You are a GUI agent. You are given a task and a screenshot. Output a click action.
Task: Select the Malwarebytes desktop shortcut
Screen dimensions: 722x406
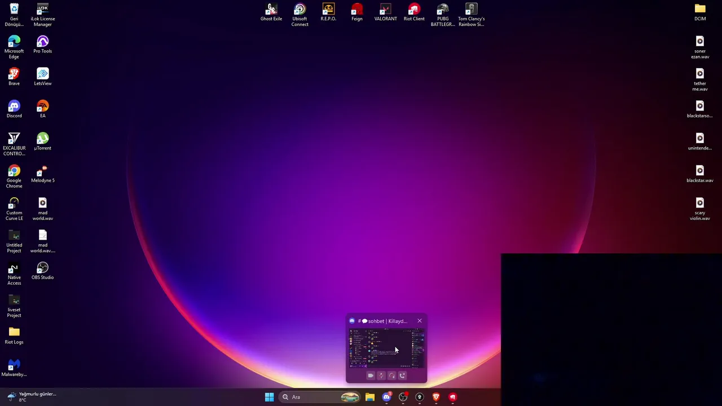click(14, 368)
